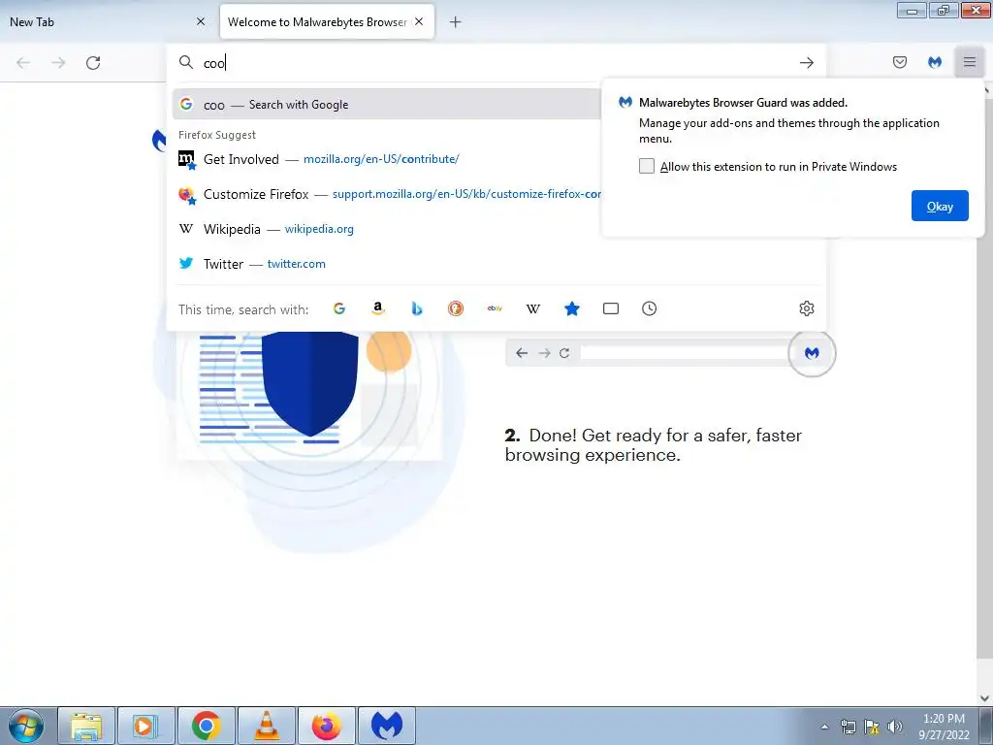Open the volume speaker tray icon
This screenshot has width=993, height=745.
(x=895, y=727)
